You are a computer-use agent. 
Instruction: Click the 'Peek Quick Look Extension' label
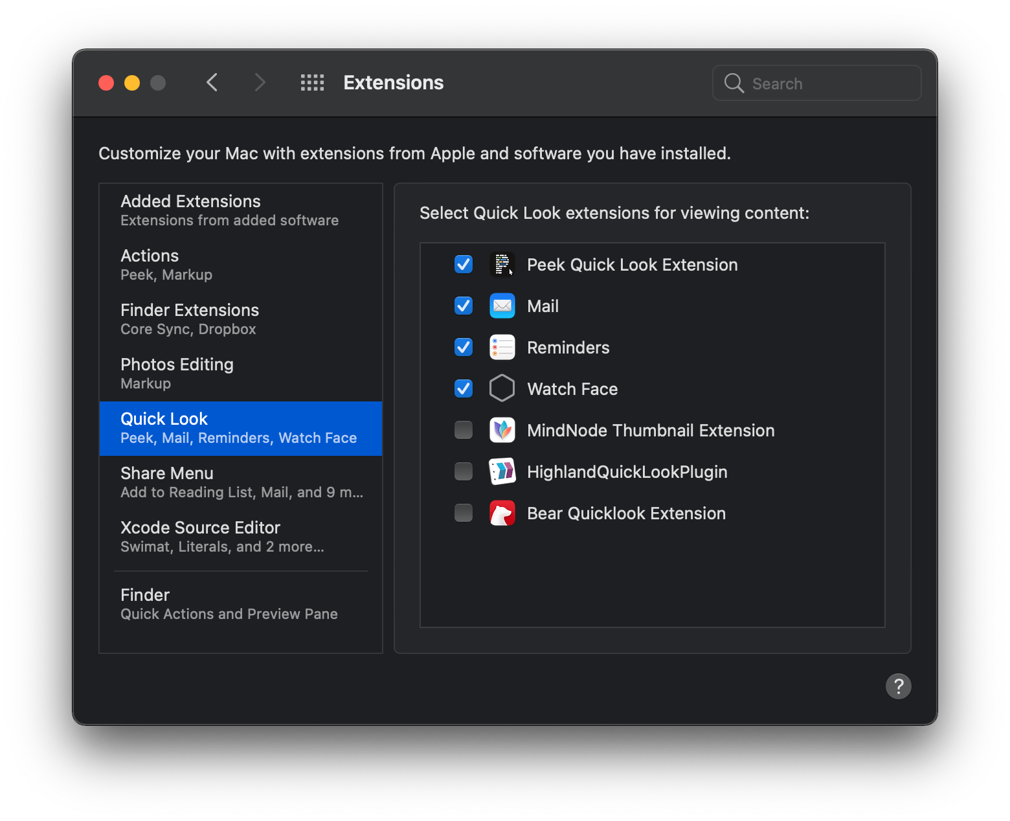click(633, 265)
